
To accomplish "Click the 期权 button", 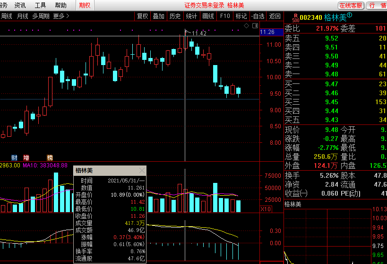I will pyautogui.click(x=85, y=5).
